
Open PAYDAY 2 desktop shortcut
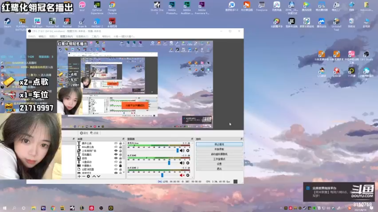coord(97,23)
